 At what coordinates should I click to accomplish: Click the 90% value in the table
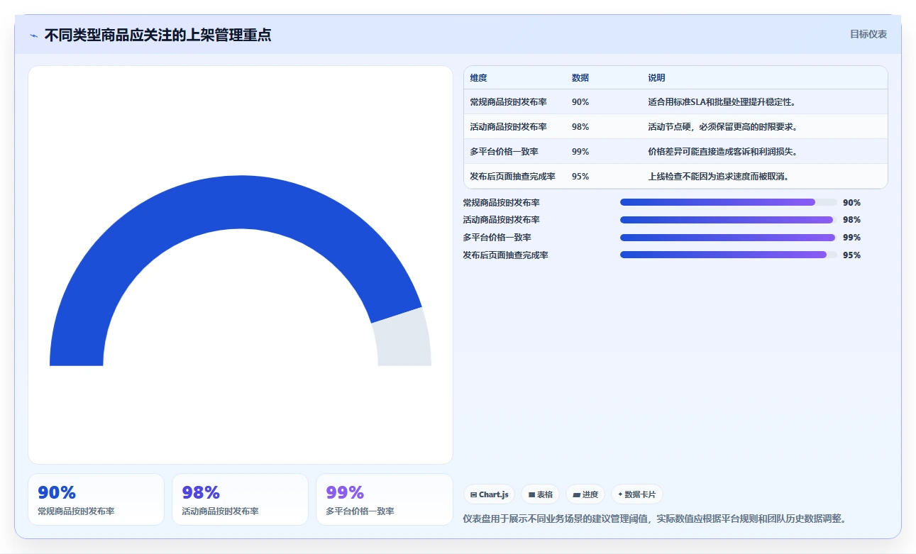point(580,102)
